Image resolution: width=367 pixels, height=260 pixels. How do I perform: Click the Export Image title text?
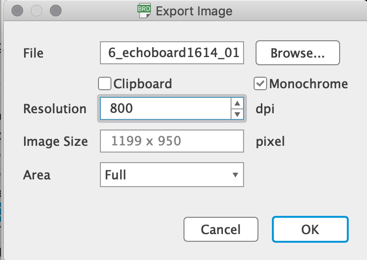(194, 11)
